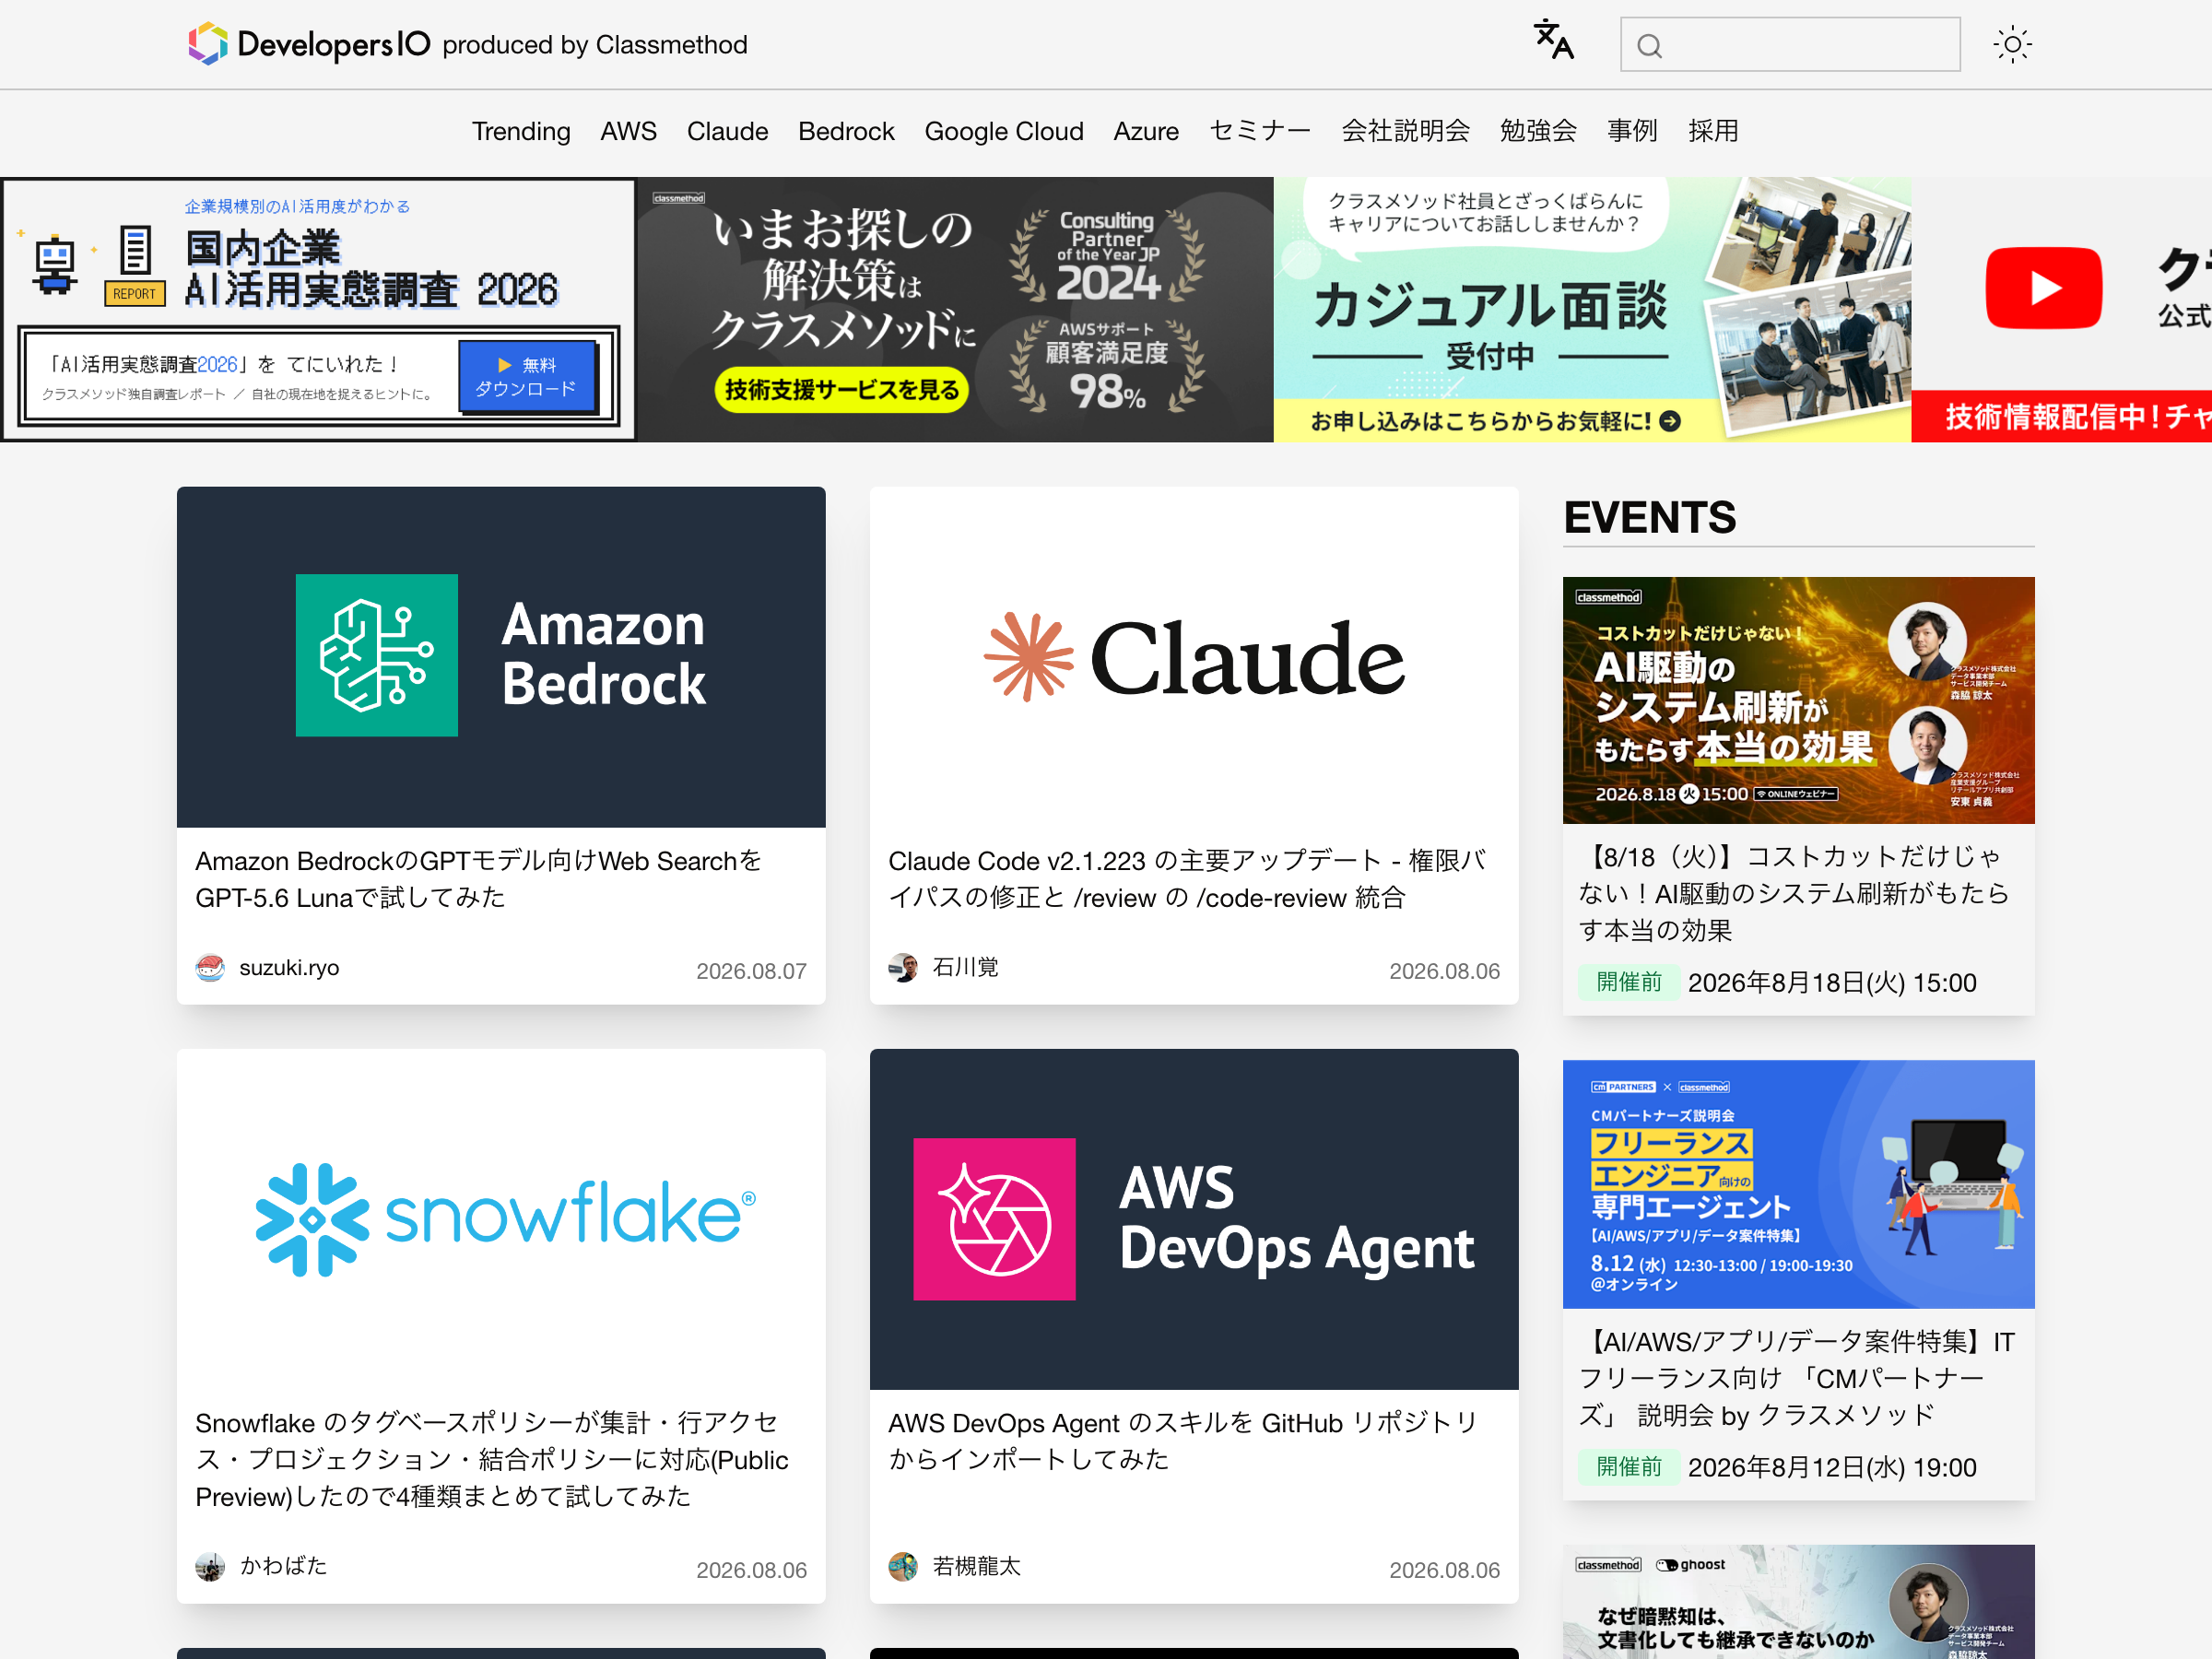Open Snowflake タグベースポリシー article title
Viewport: 2212px width, 1659px height.
point(492,1459)
